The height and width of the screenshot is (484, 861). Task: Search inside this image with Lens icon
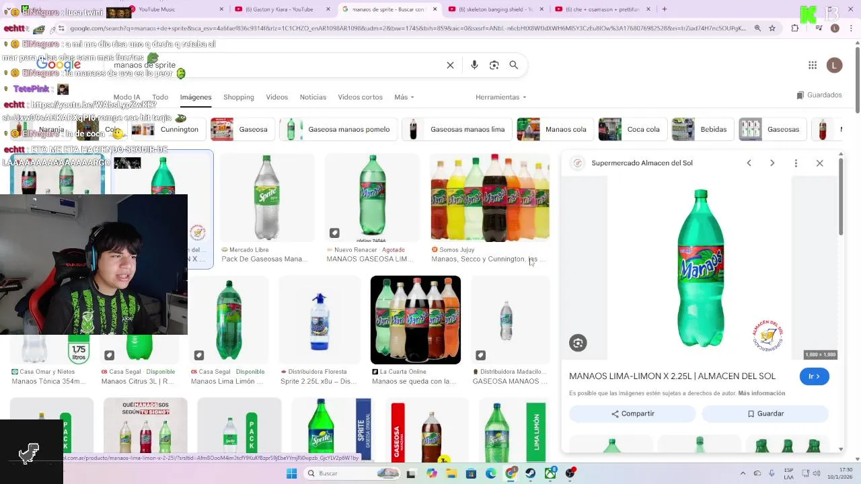(x=578, y=343)
